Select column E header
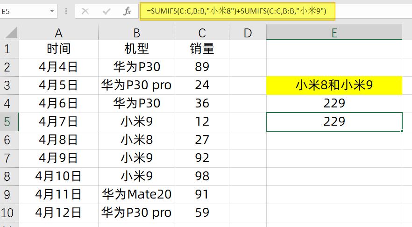This screenshot has height=227, width=412. pos(334,33)
